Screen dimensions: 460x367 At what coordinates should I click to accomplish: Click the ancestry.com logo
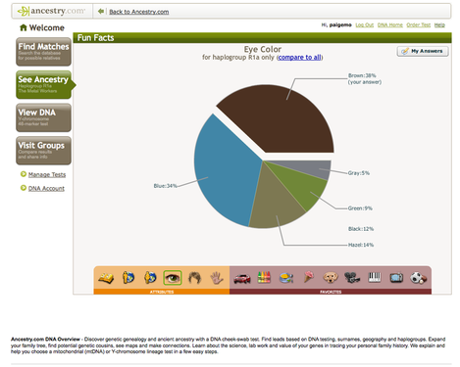pos(51,11)
